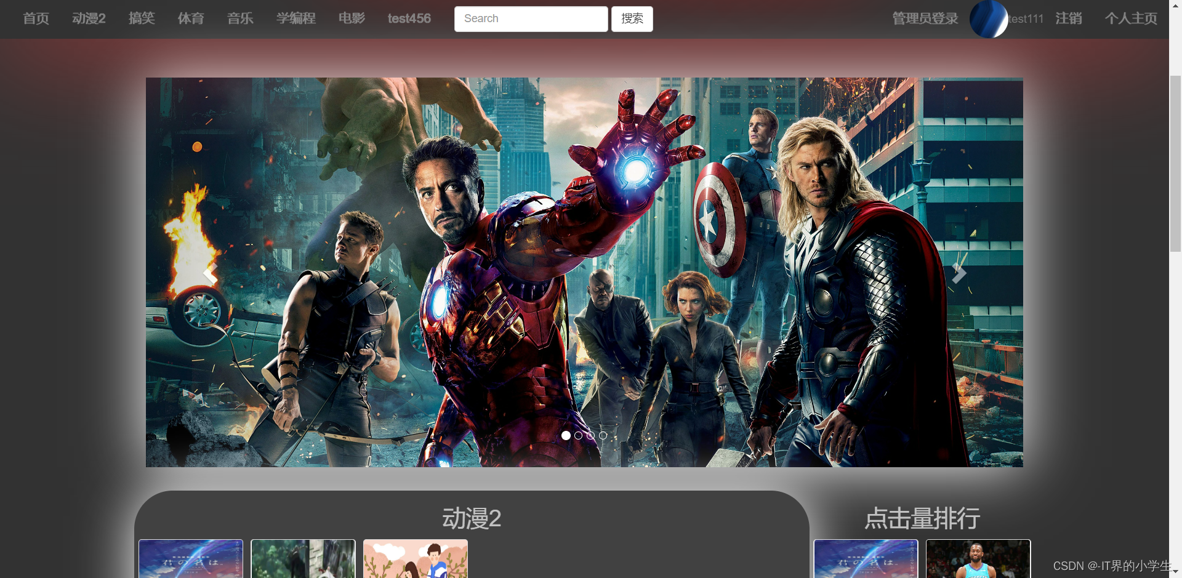The height and width of the screenshot is (578, 1182).
Task: Open the 管理员登录 admin login link
Action: pos(925,18)
